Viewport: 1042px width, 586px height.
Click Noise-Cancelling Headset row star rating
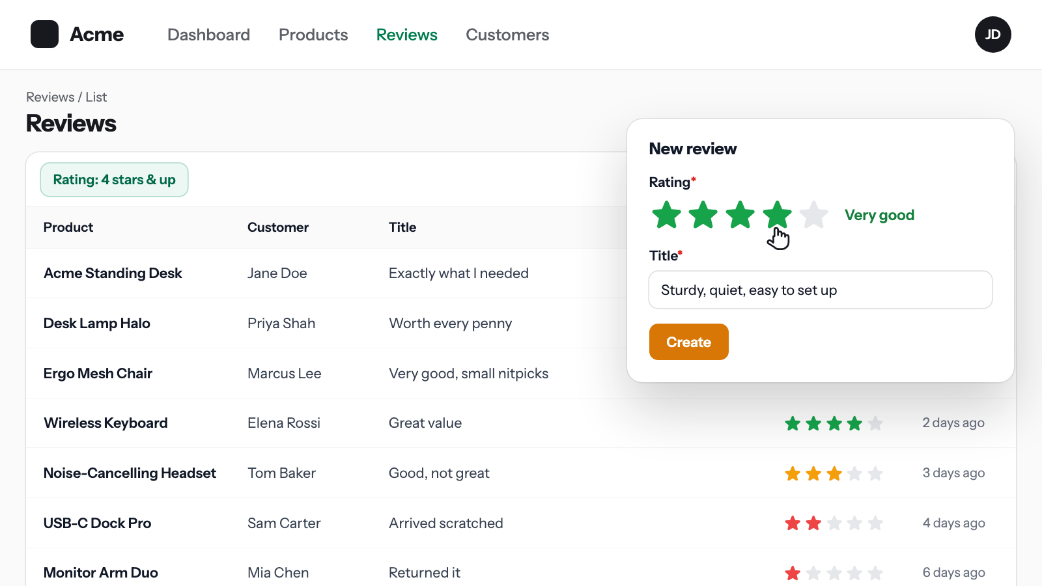(834, 473)
